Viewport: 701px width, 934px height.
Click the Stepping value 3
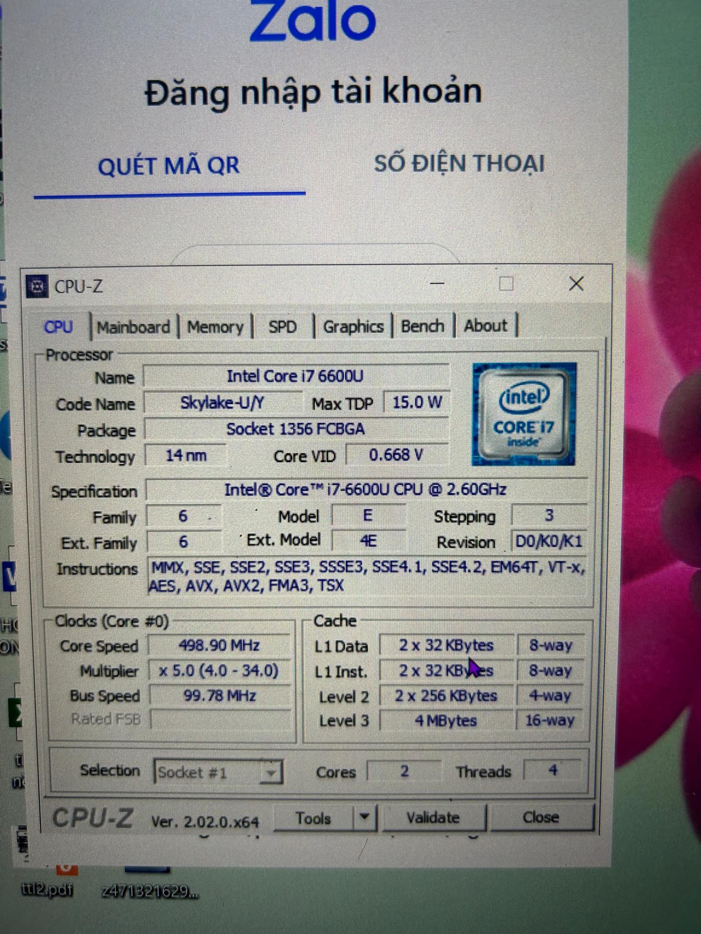[549, 515]
